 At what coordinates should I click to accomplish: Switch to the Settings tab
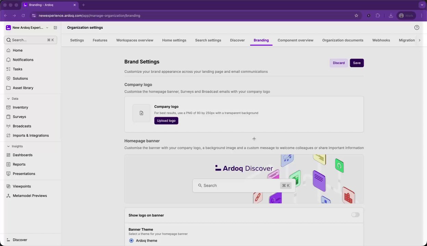click(x=77, y=40)
